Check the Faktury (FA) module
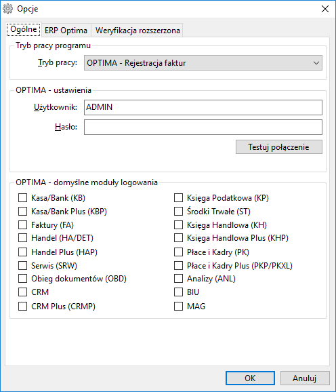 pyautogui.click(x=23, y=224)
